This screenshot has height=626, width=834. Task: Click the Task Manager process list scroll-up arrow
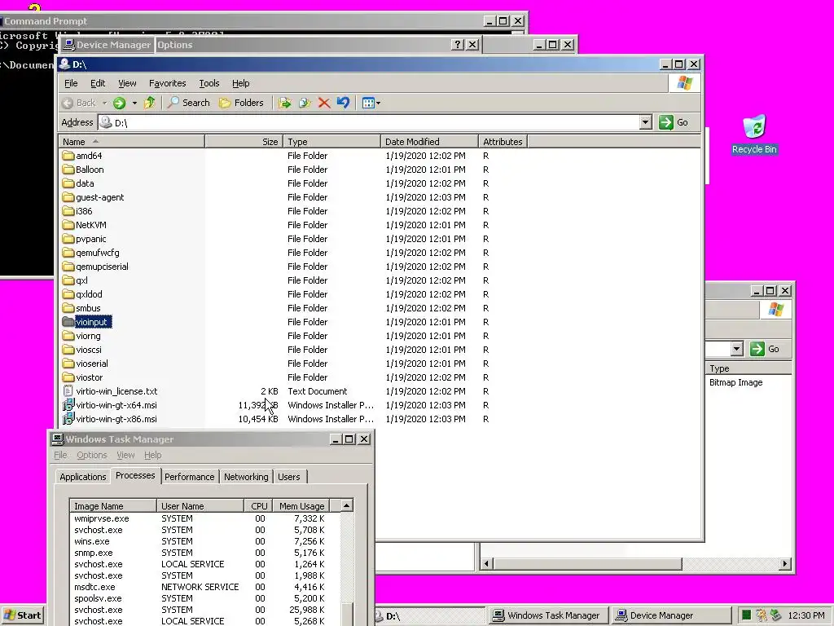pyautogui.click(x=347, y=505)
